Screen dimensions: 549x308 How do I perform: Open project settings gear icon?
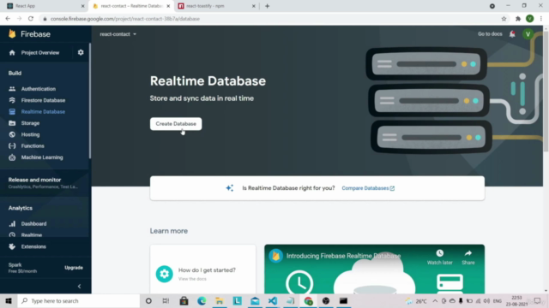81,52
